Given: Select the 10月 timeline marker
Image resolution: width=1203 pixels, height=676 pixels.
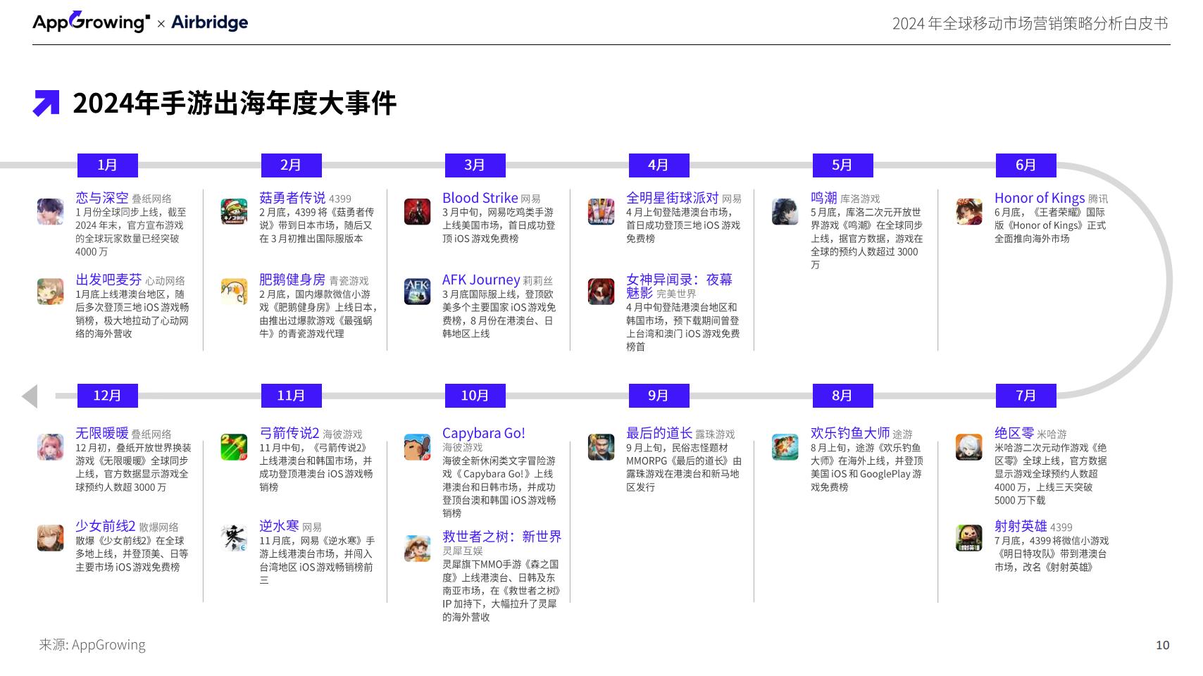Looking at the screenshot, I should click(x=475, y=396).
